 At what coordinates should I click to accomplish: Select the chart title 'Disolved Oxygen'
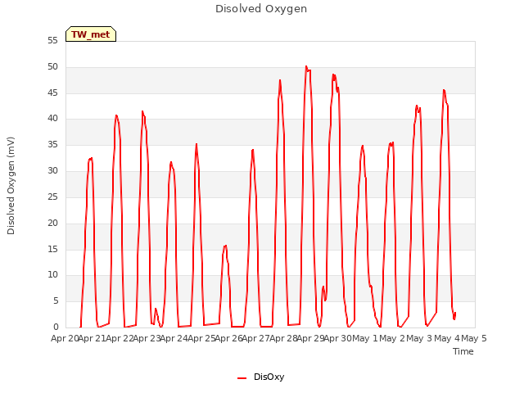261,9
